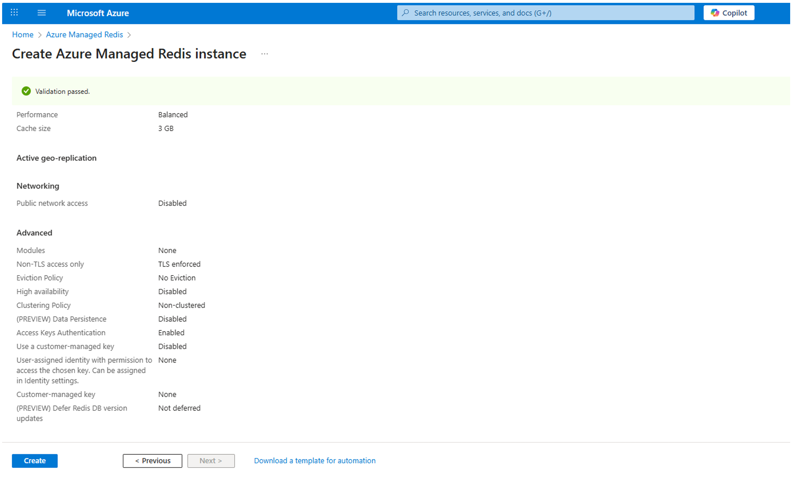Open Download a template for automation link
This screenshot has height=480, width=793.
315,461
